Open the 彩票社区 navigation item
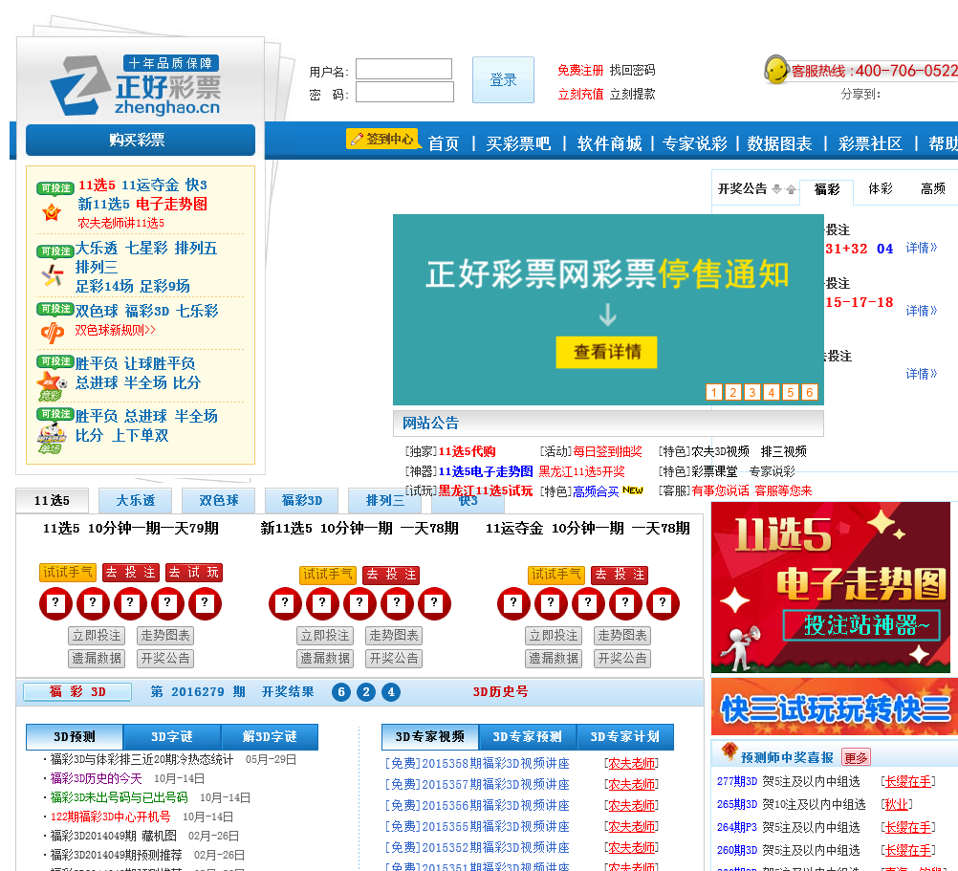958x871 pixels. [870, 143]
